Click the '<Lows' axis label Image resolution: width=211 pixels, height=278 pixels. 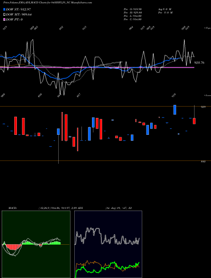(208, 95)
